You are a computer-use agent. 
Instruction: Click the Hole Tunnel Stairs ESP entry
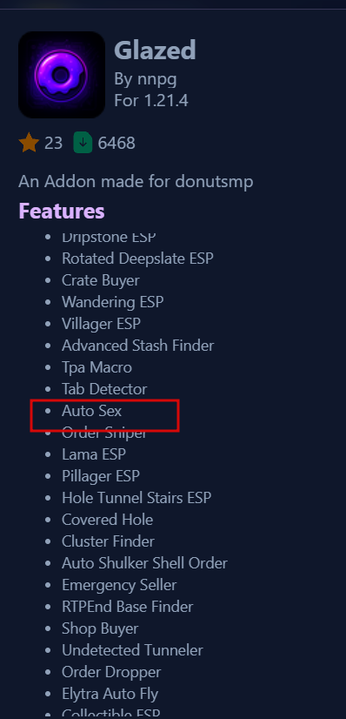tap(136, 498)
